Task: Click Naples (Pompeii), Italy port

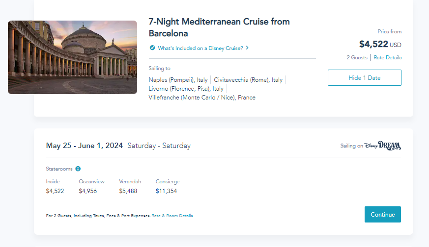Action: (178, 80)
